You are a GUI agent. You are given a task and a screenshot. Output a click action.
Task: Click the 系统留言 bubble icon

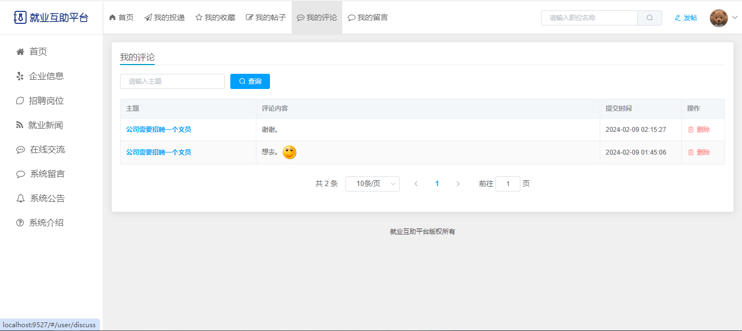pos(21,174)
